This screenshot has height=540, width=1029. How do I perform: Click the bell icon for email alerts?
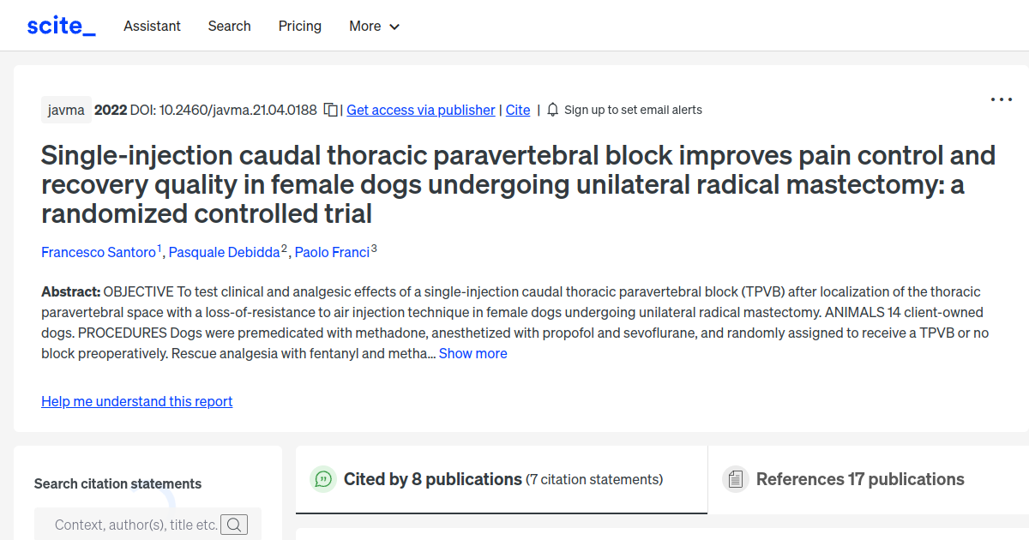point(552,110)
